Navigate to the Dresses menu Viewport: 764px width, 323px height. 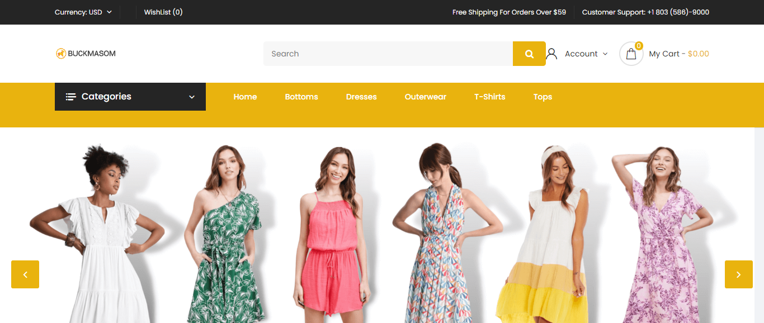pos(361,97)
